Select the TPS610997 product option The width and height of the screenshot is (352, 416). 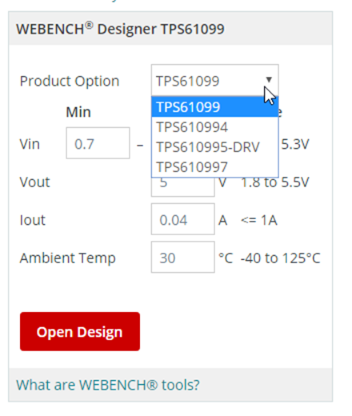click(215, 167)
